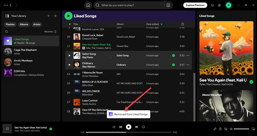Viewport: 257px width, 136px height.
Task: Open Arctic Monkeys in the library
Action: click(x=31, y=62)
